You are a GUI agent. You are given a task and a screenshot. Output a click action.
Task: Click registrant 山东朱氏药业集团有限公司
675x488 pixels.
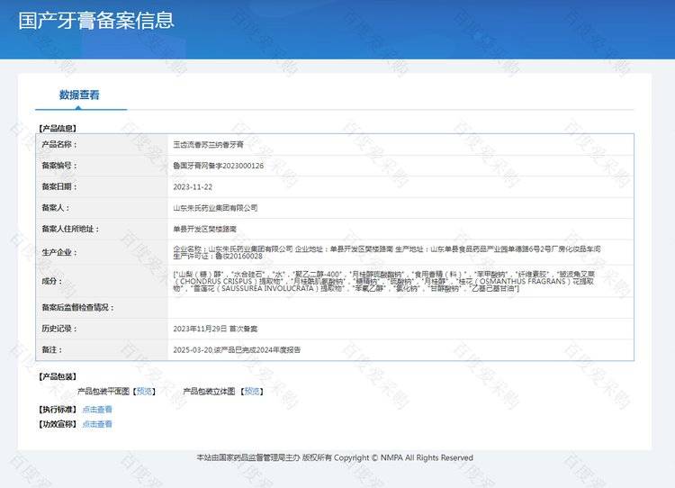pos(215,208)
